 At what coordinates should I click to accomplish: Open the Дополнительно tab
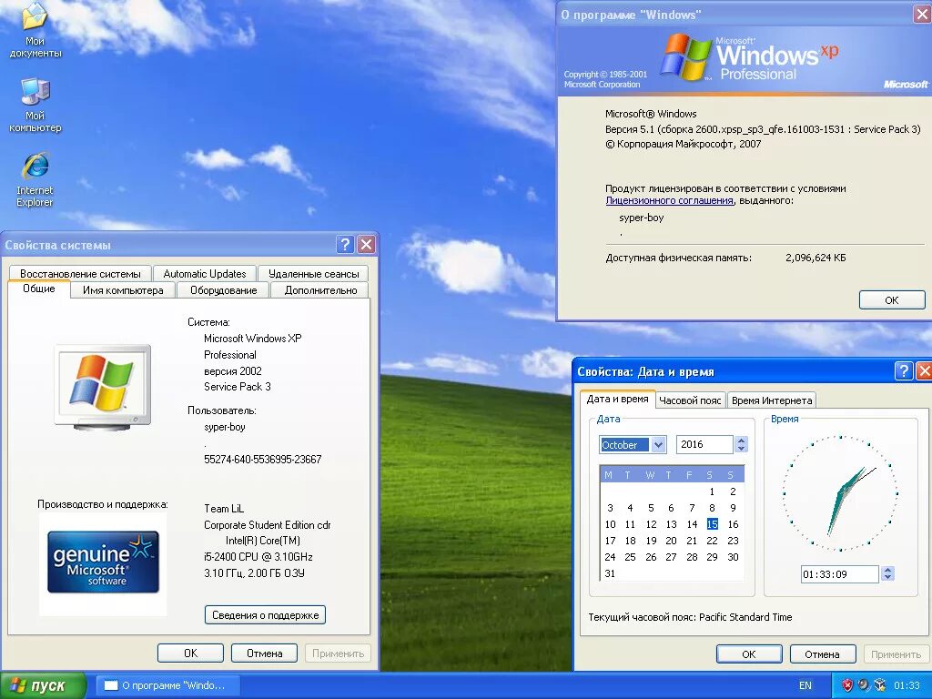pyautogui.click(x=320, y=290)
